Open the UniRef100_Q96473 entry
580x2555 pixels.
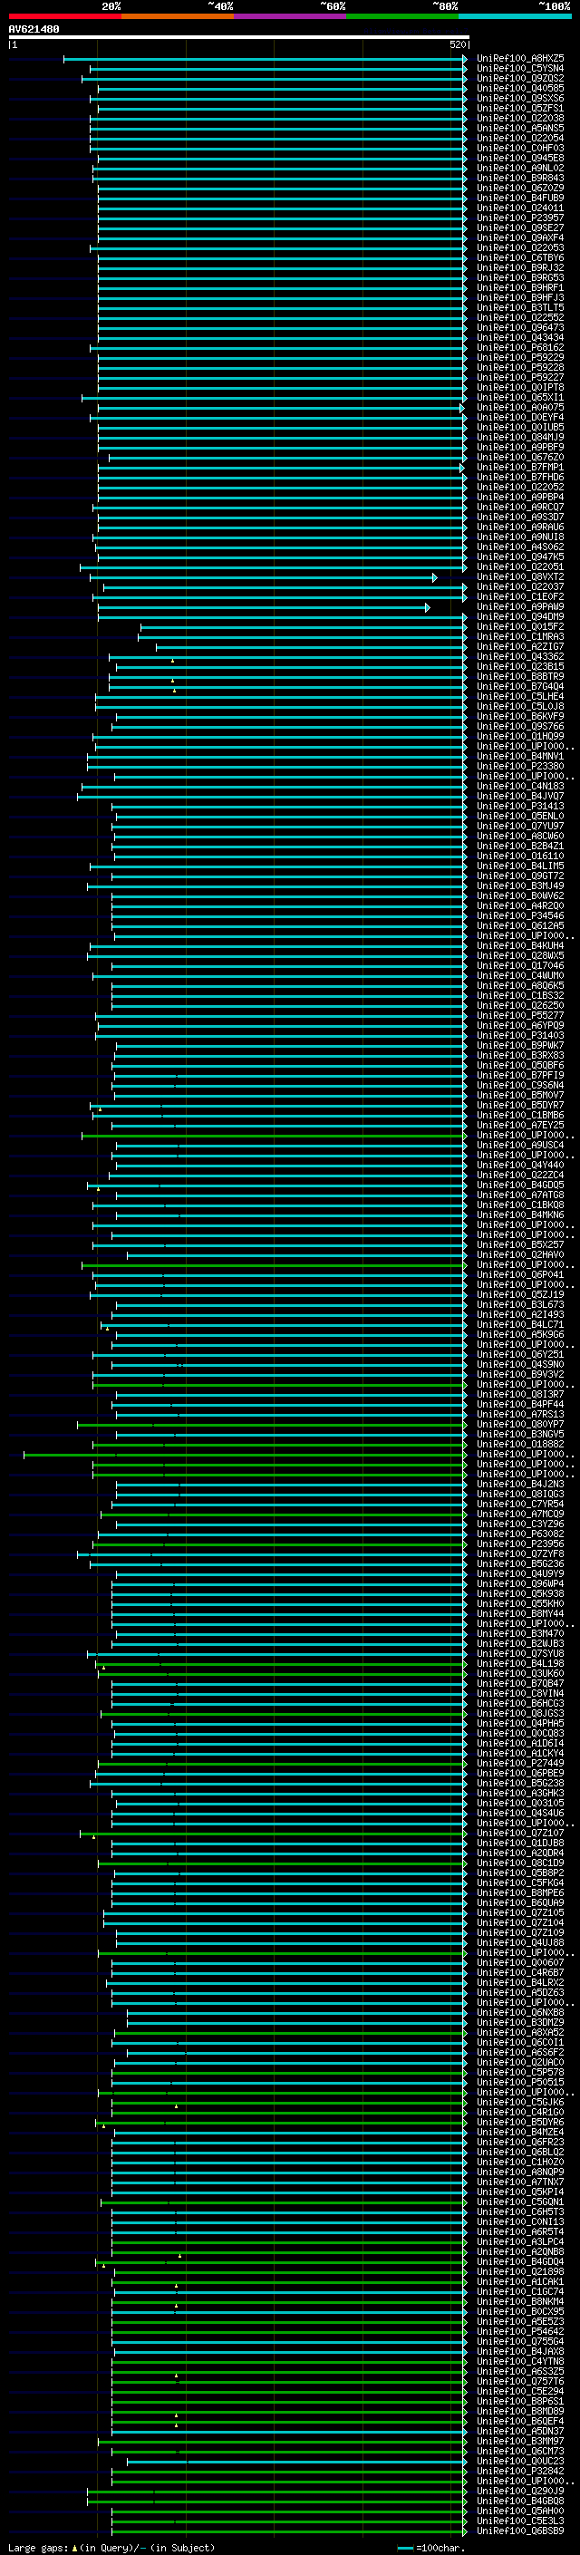[520, 327]
